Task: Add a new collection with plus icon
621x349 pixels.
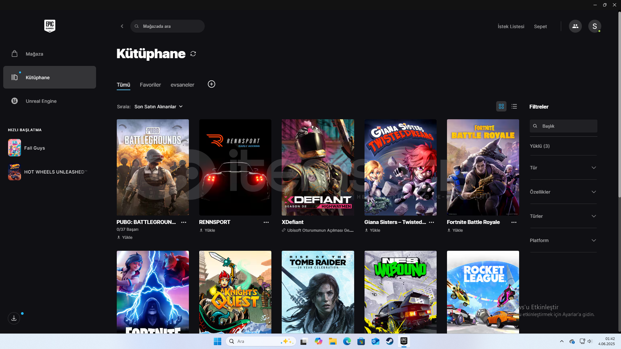Action: (211, 84)
